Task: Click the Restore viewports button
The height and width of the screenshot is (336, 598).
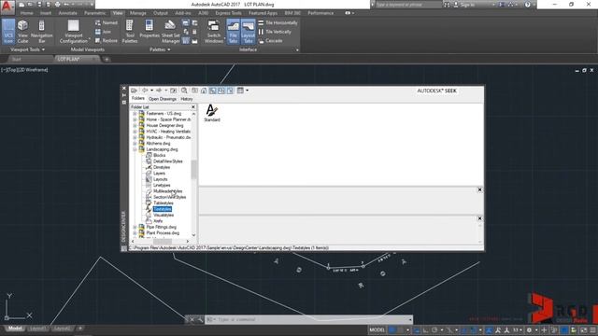Action: pos(106,41)
